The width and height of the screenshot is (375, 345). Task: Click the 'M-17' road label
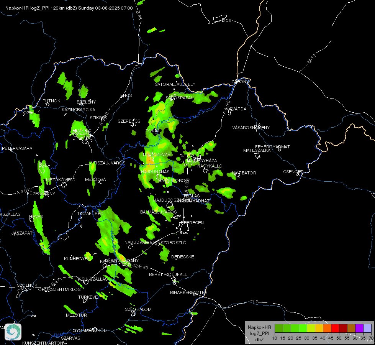(312, 59)
